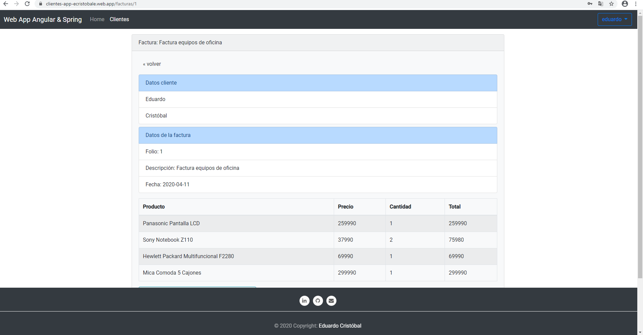Open the saved passwords key icon
This screenshot has width=643, height=335.
pyautogui.click(x=590, y=4)
